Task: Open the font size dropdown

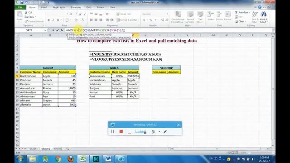Action: click(x=76, y=14)
